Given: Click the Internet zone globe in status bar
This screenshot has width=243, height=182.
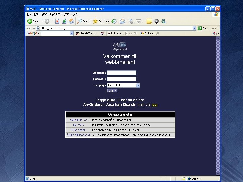Looking at the screenshot, I should 189,179.
